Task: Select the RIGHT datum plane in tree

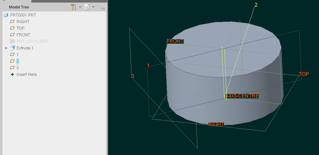Action: pyautogui.click(x=23, y=22)
